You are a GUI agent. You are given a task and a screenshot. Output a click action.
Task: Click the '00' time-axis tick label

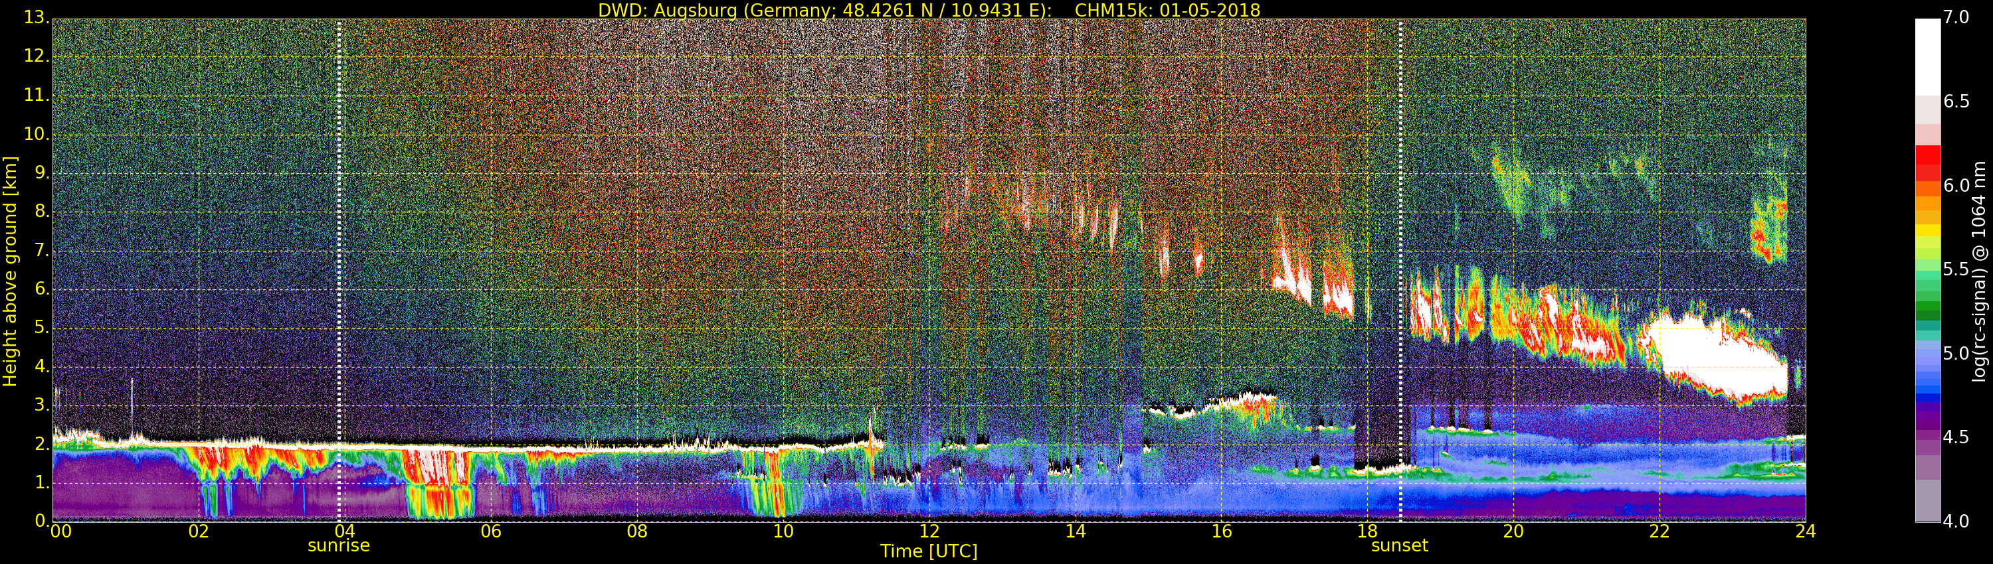pos(60,531)
